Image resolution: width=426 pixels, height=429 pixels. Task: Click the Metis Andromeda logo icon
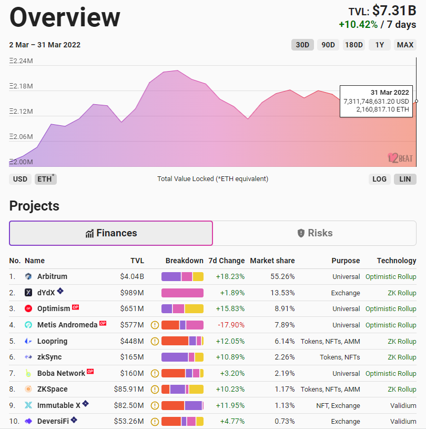[x=28, y=325]
